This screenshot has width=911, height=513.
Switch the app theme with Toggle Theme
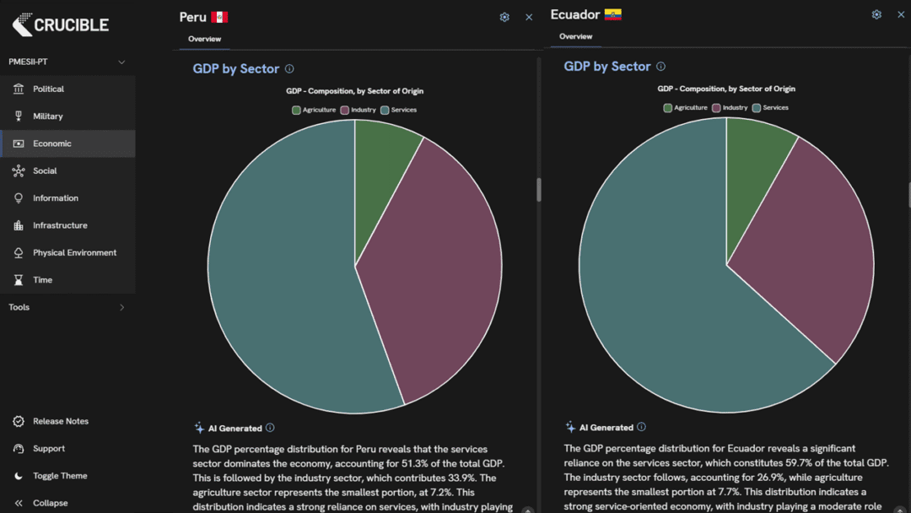tap(59, 476)
